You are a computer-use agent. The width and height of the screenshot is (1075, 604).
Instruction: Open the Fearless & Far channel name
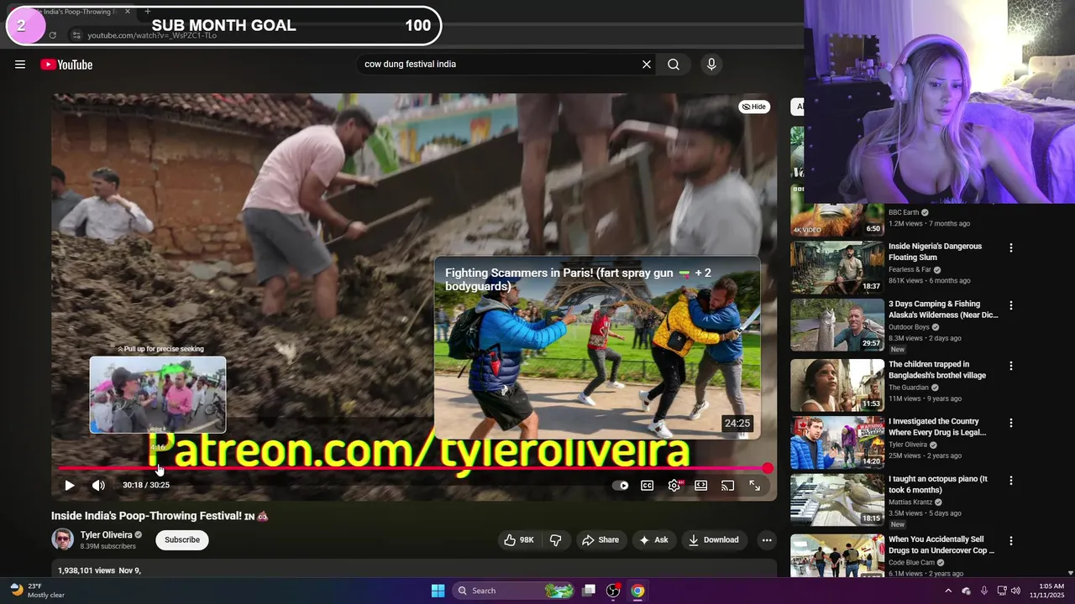pyautogui.click(x=910, y=269)
